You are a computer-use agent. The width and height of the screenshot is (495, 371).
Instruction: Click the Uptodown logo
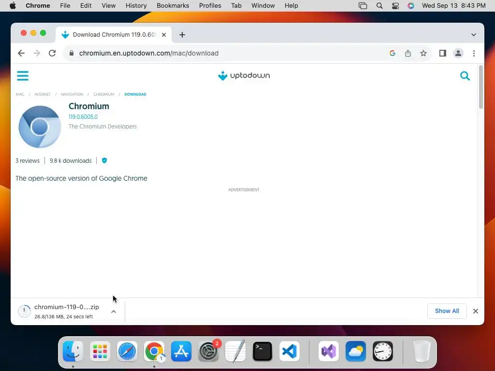click(244, 76)
